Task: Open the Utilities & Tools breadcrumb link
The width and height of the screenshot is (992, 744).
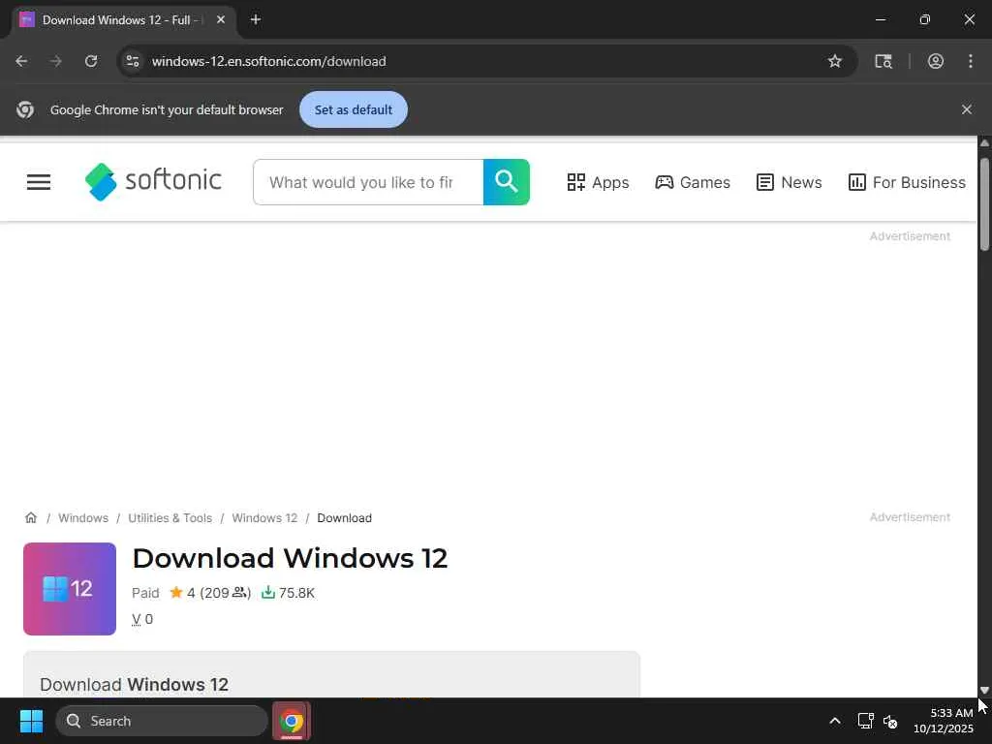Action: click(x=170, y=518)
